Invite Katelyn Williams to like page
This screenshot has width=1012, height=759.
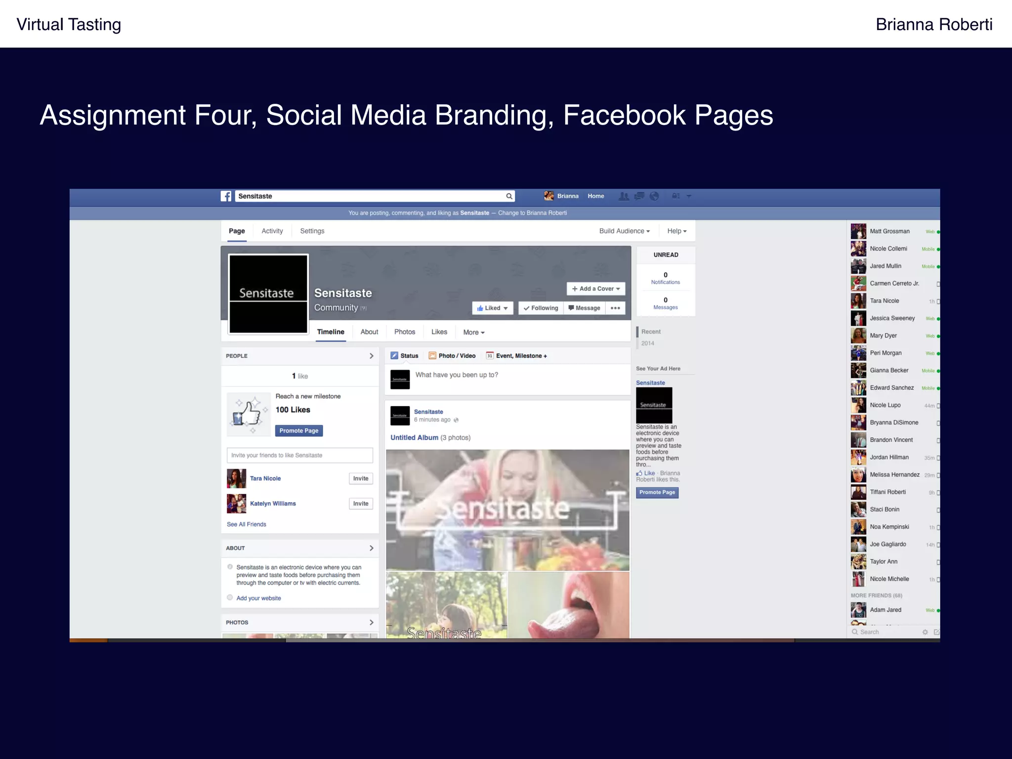tap(361, 504)
